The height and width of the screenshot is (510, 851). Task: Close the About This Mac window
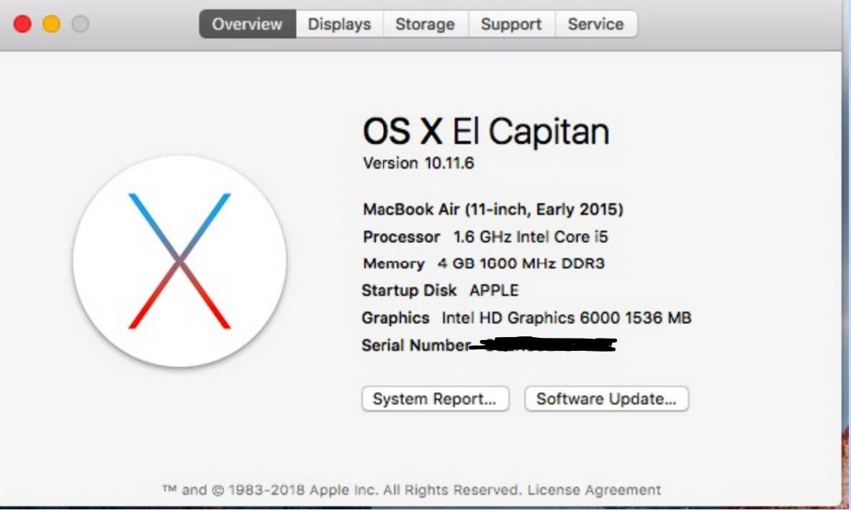(22, 24)
